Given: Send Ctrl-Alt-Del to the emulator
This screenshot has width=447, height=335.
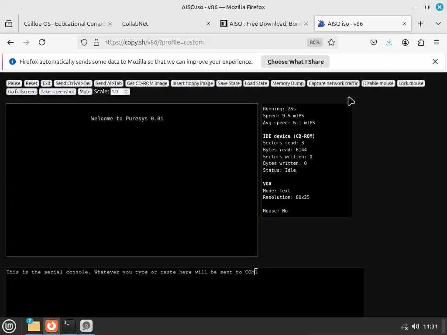Looking at the screenshot, I should point(73,83).
